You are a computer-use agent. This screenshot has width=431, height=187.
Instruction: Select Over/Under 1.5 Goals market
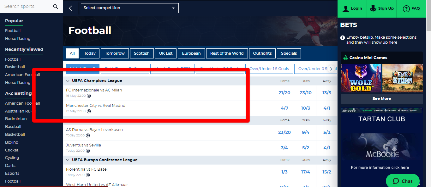269,69
